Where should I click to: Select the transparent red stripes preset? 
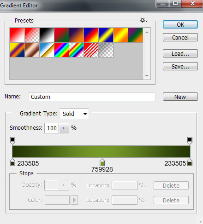(x=91, y=50)
